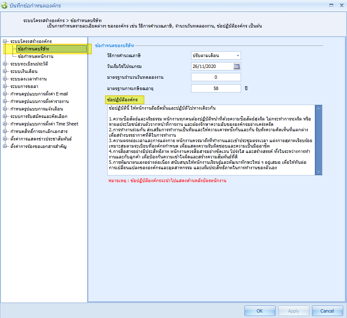The height and width of the screenshot is (318, 347).
Task: Expand the ระบบเงินเดือน tree node
Action: (x=5, y=71)
